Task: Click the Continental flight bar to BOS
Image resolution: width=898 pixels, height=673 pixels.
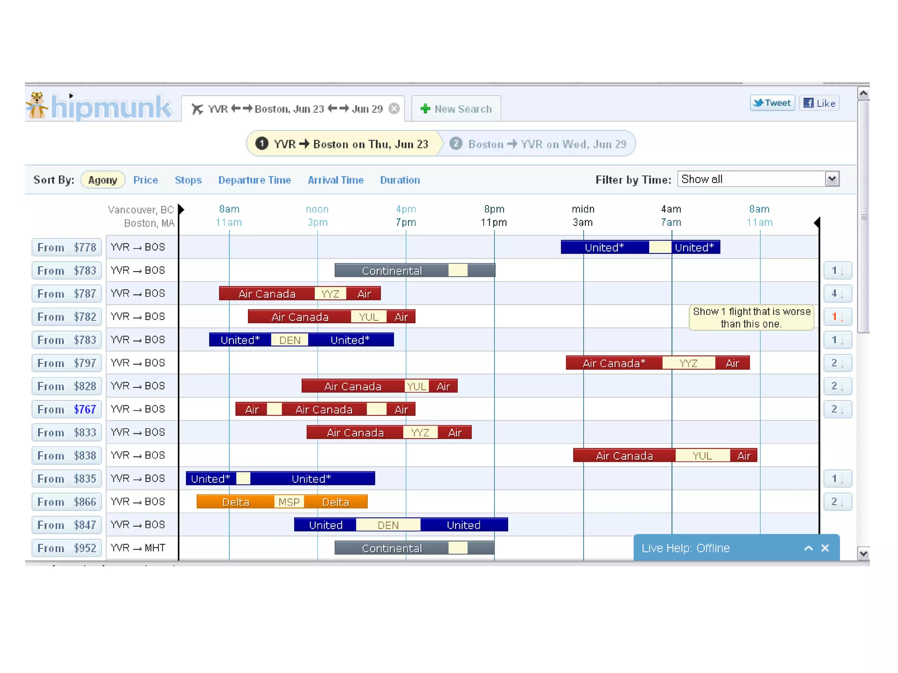Action: tap(415, 270)
